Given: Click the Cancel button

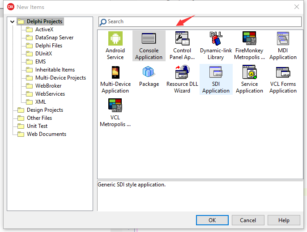Looking at the screenshot, I should [x=248, y=220].
